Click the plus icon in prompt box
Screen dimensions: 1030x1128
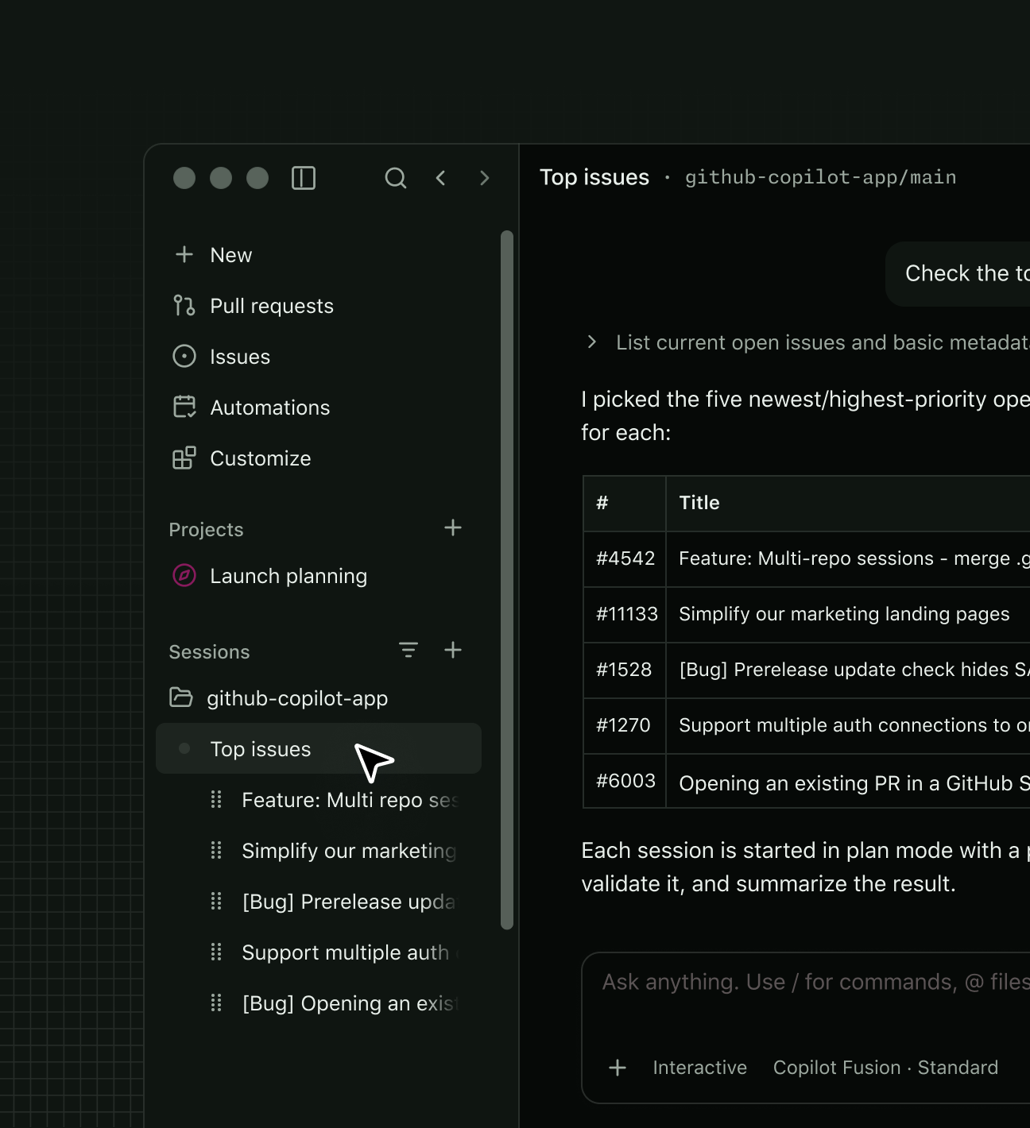pyautogui.click(x=618, y=1068)
